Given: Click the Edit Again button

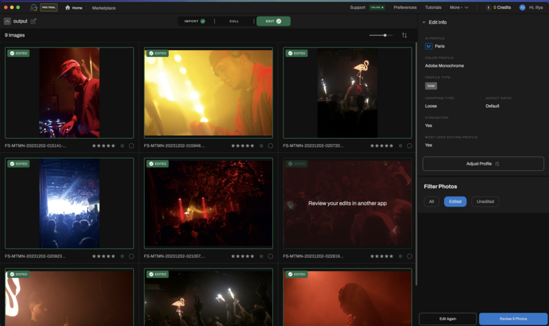Looking at the screenshot, I should point(448,318).
